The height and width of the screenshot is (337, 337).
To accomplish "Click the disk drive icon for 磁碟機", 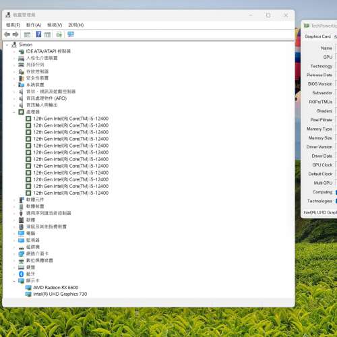I will click(x=22, y=247).
